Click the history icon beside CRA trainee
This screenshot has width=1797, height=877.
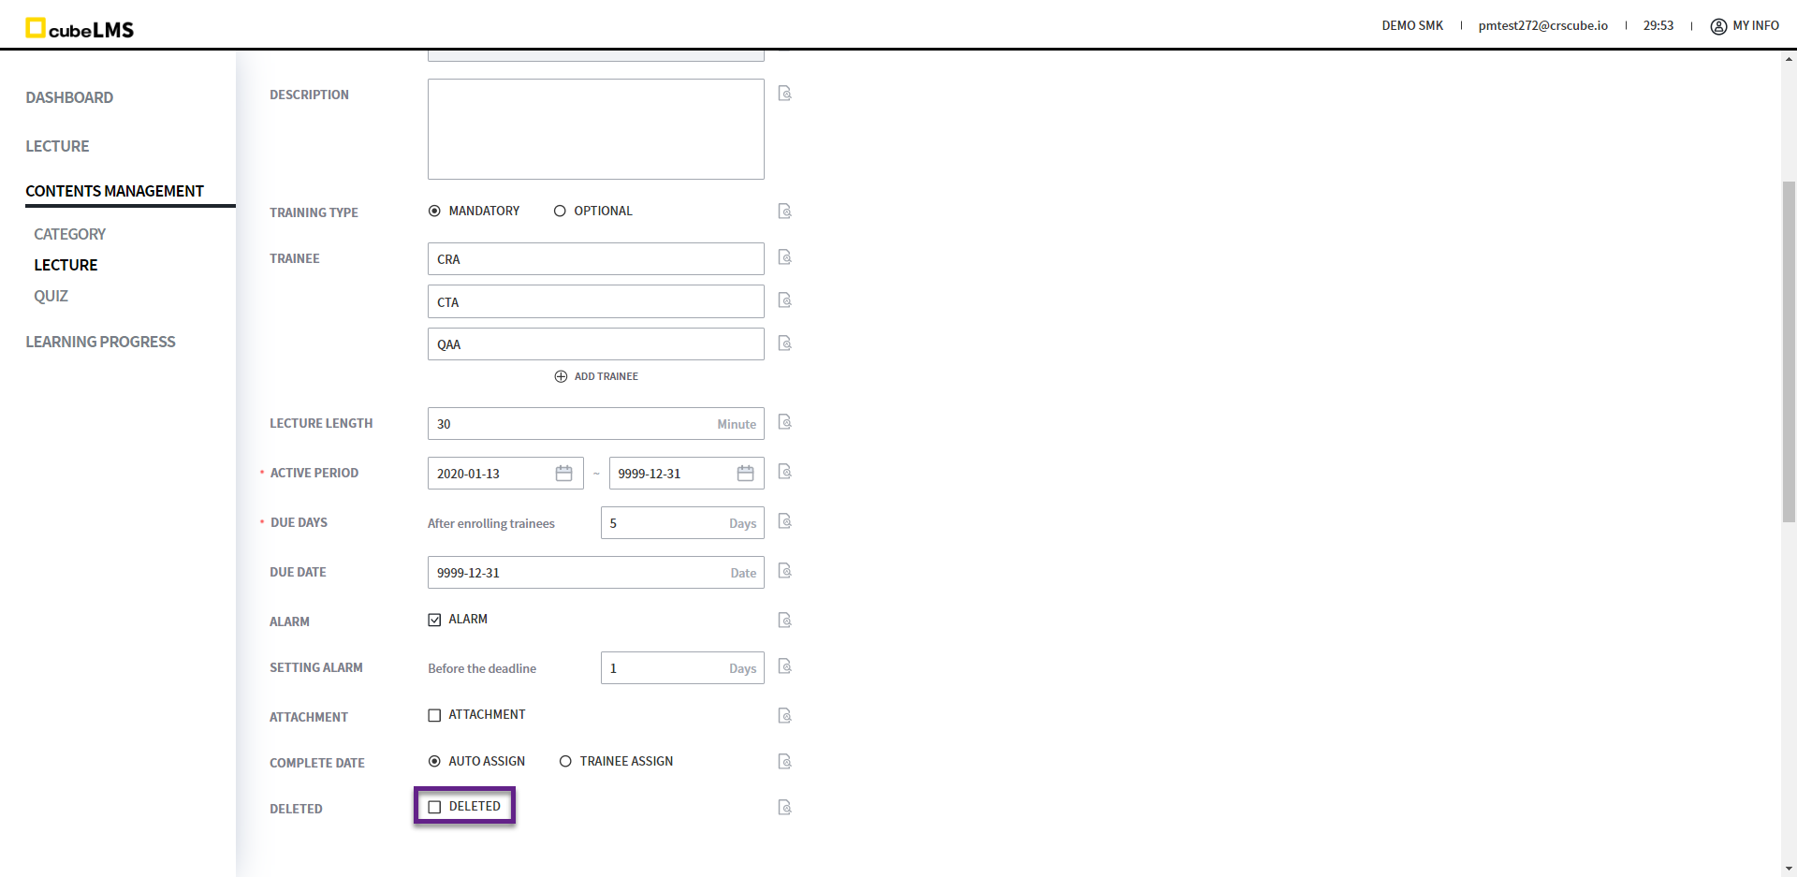pos(784,257)
